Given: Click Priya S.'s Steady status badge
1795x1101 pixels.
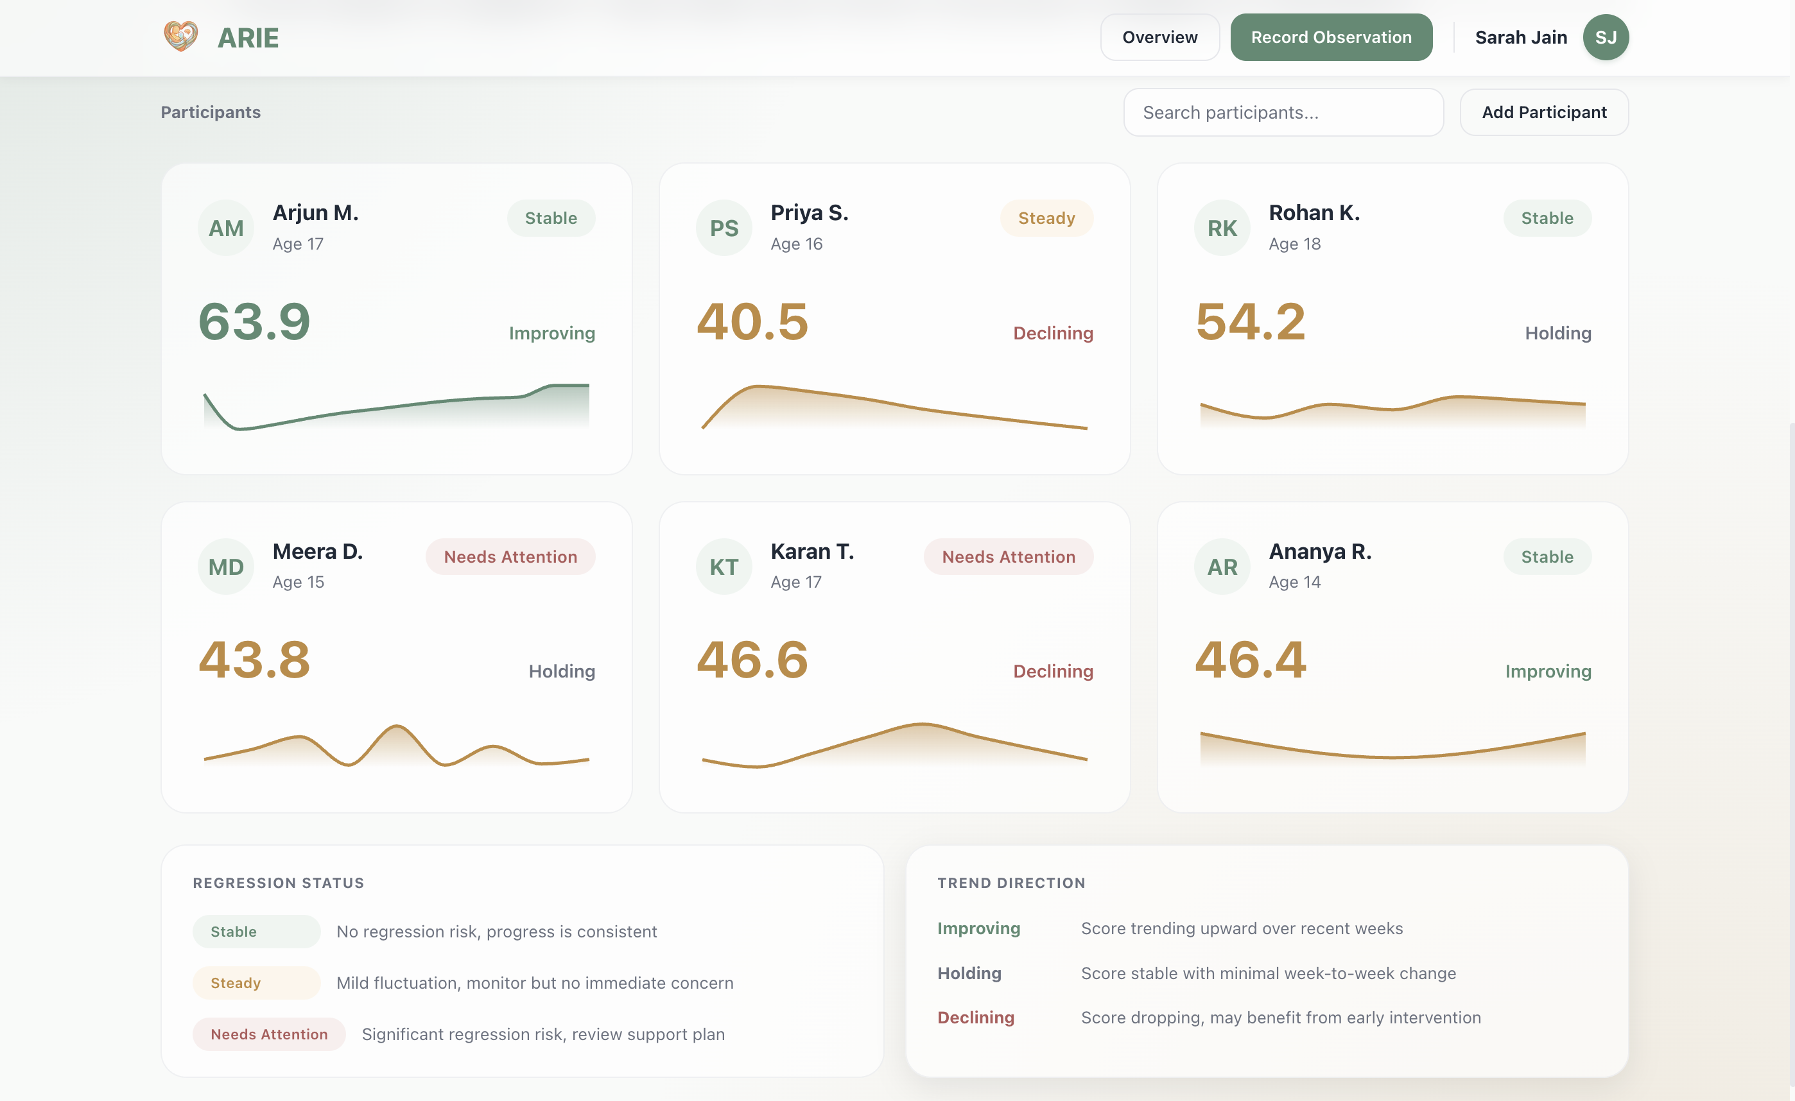Looking at the screenshot, I should tap(1046, 218).
